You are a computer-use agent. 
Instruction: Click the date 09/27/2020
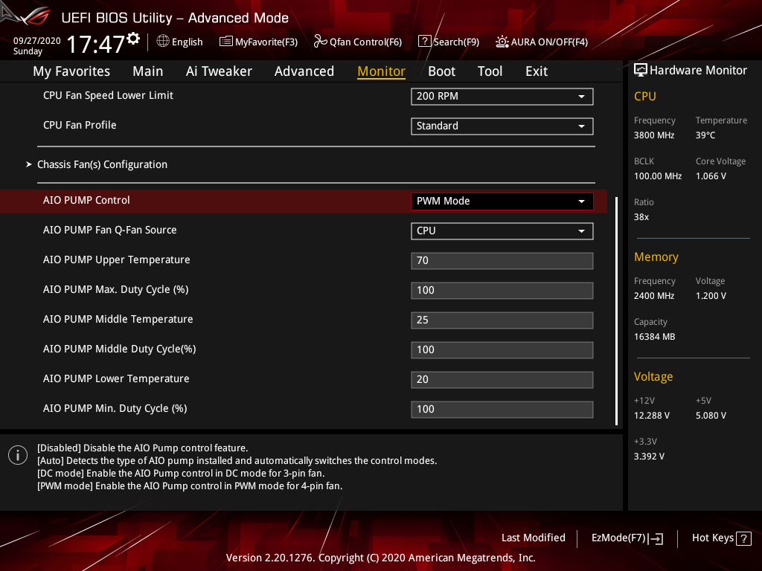click(x=37, y=41)
